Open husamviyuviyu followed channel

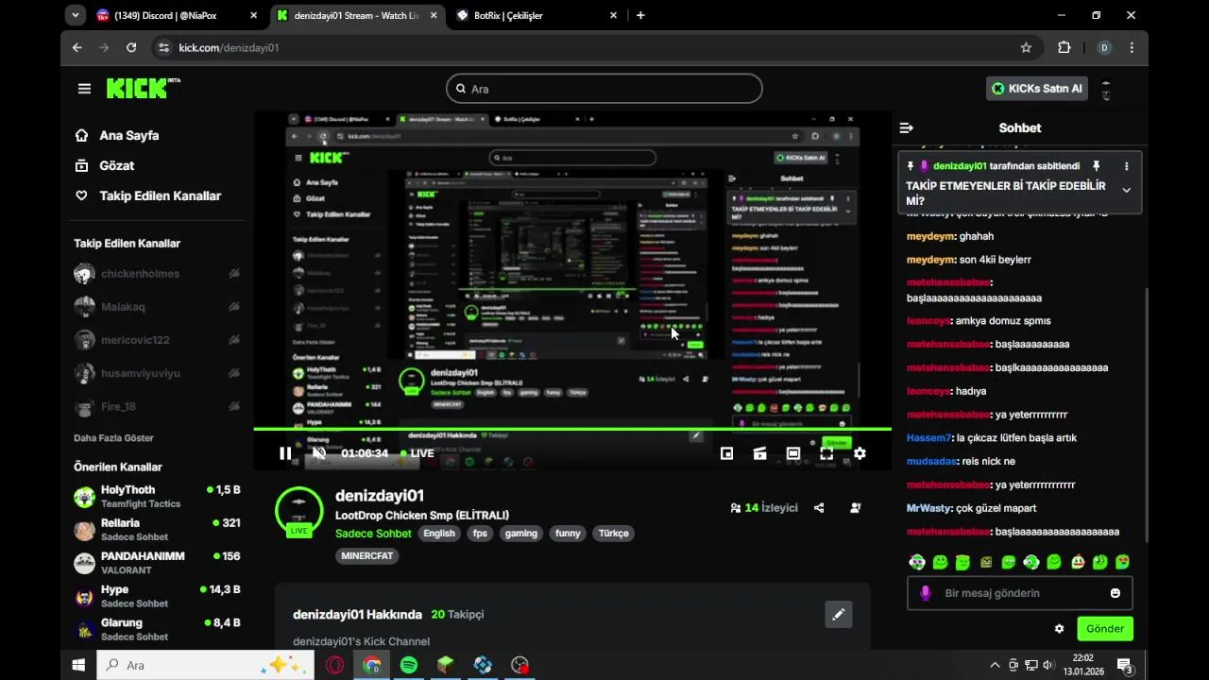157,373
